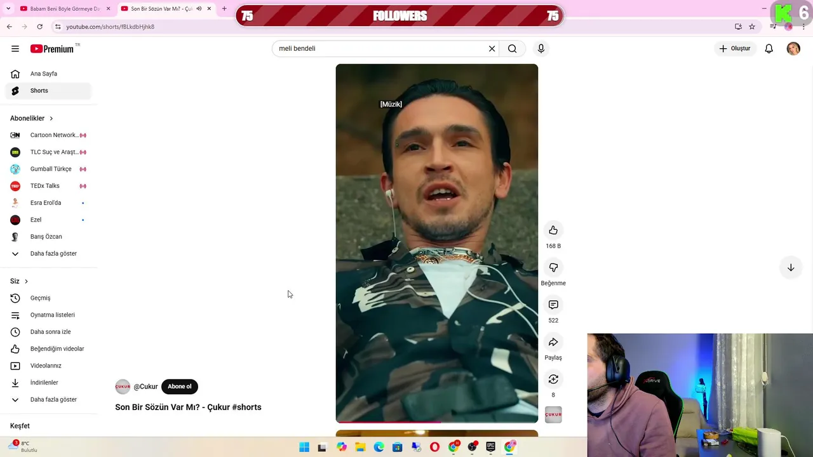Open the tab search dropdown in Chrome
This screenshot has width=813, height=457.
[8, 9]
